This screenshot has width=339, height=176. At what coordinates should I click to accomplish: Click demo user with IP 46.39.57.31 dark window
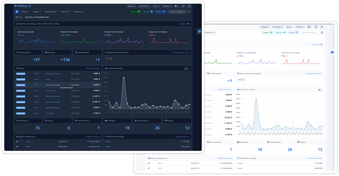[28, 142]
